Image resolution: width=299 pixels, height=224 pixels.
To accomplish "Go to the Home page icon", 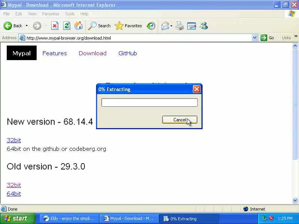I will 78,26.
